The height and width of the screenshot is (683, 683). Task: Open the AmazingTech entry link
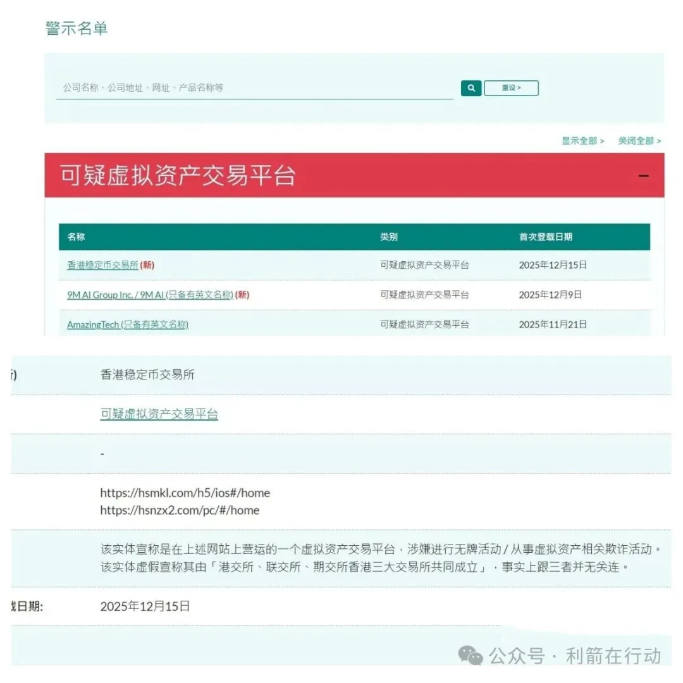(x=93, y=324)
